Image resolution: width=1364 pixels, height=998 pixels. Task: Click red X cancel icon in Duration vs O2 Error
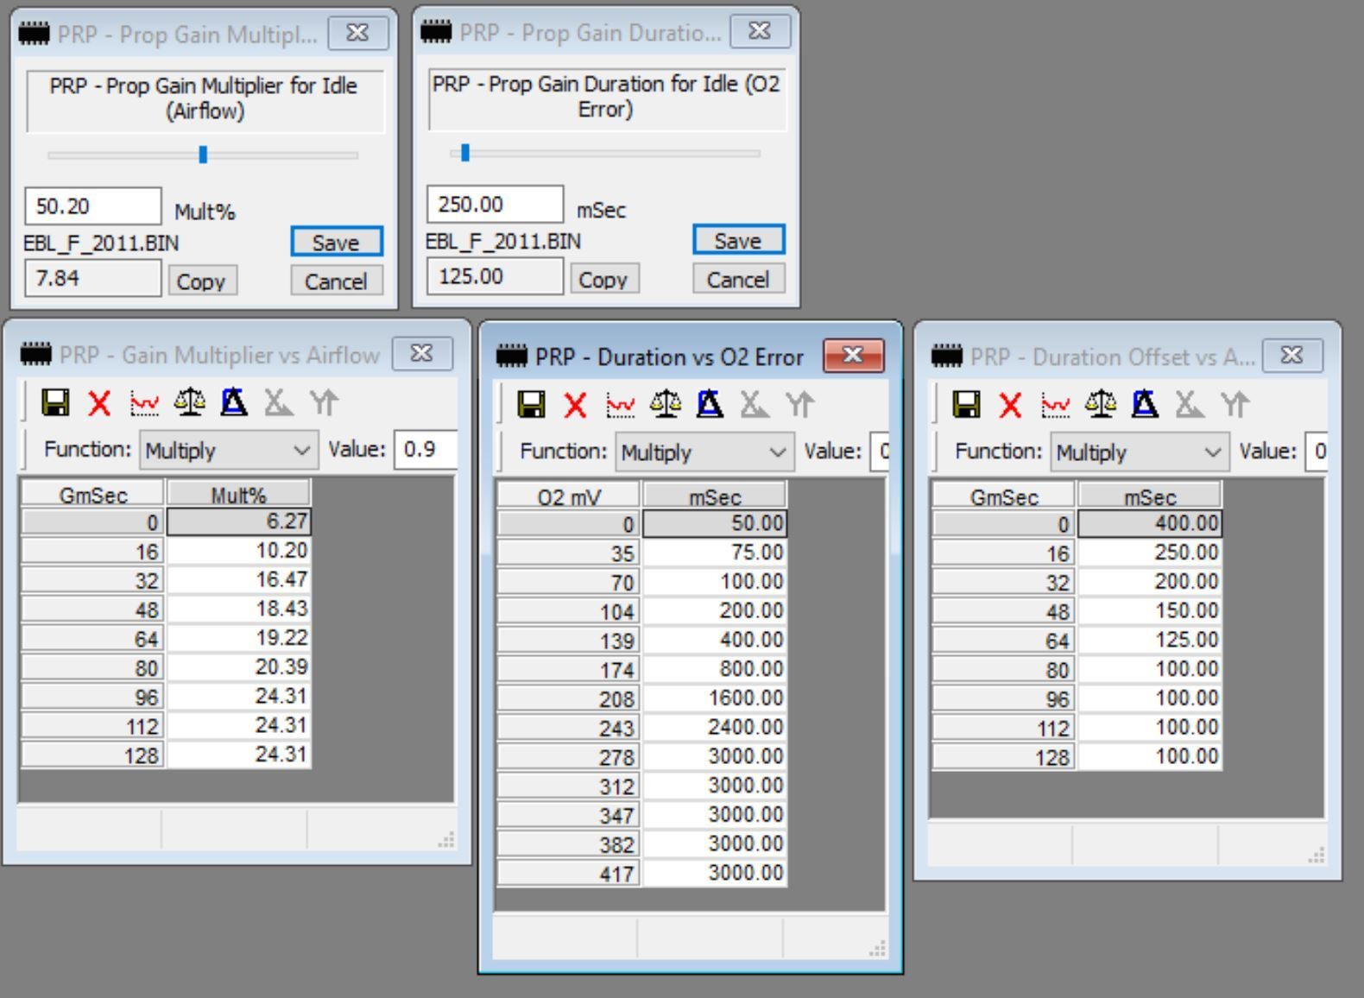[x=576, y=404]
